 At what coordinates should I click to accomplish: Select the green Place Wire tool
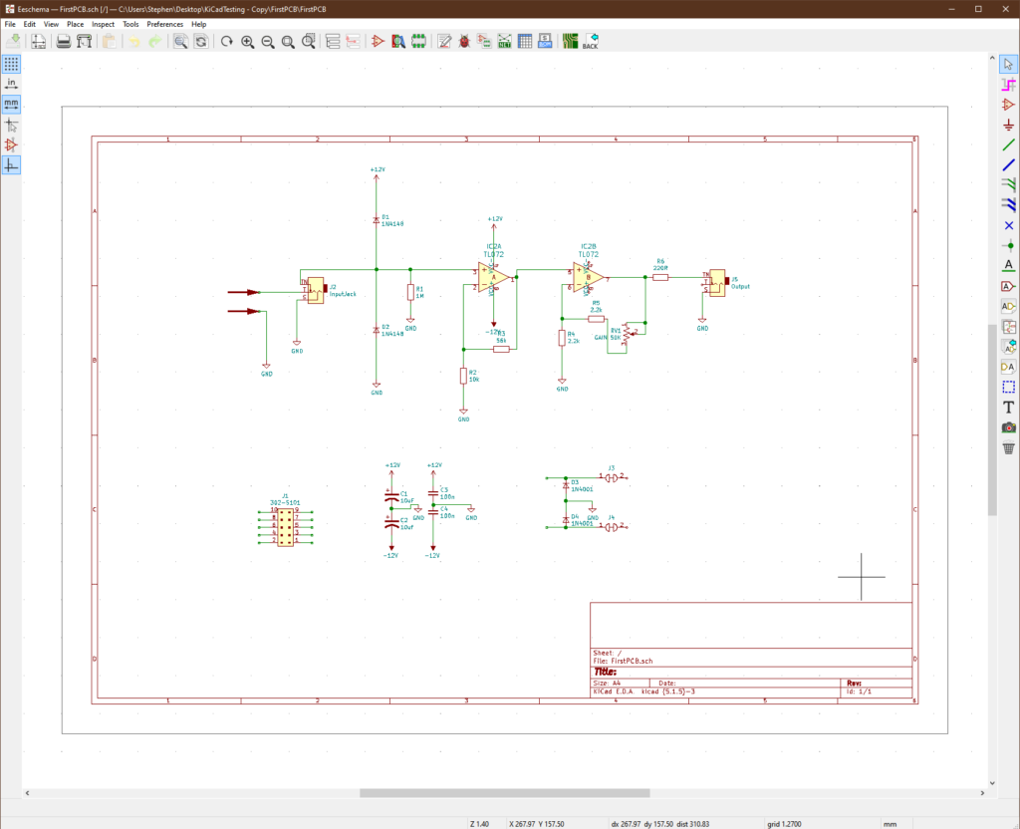(1008, 144)
